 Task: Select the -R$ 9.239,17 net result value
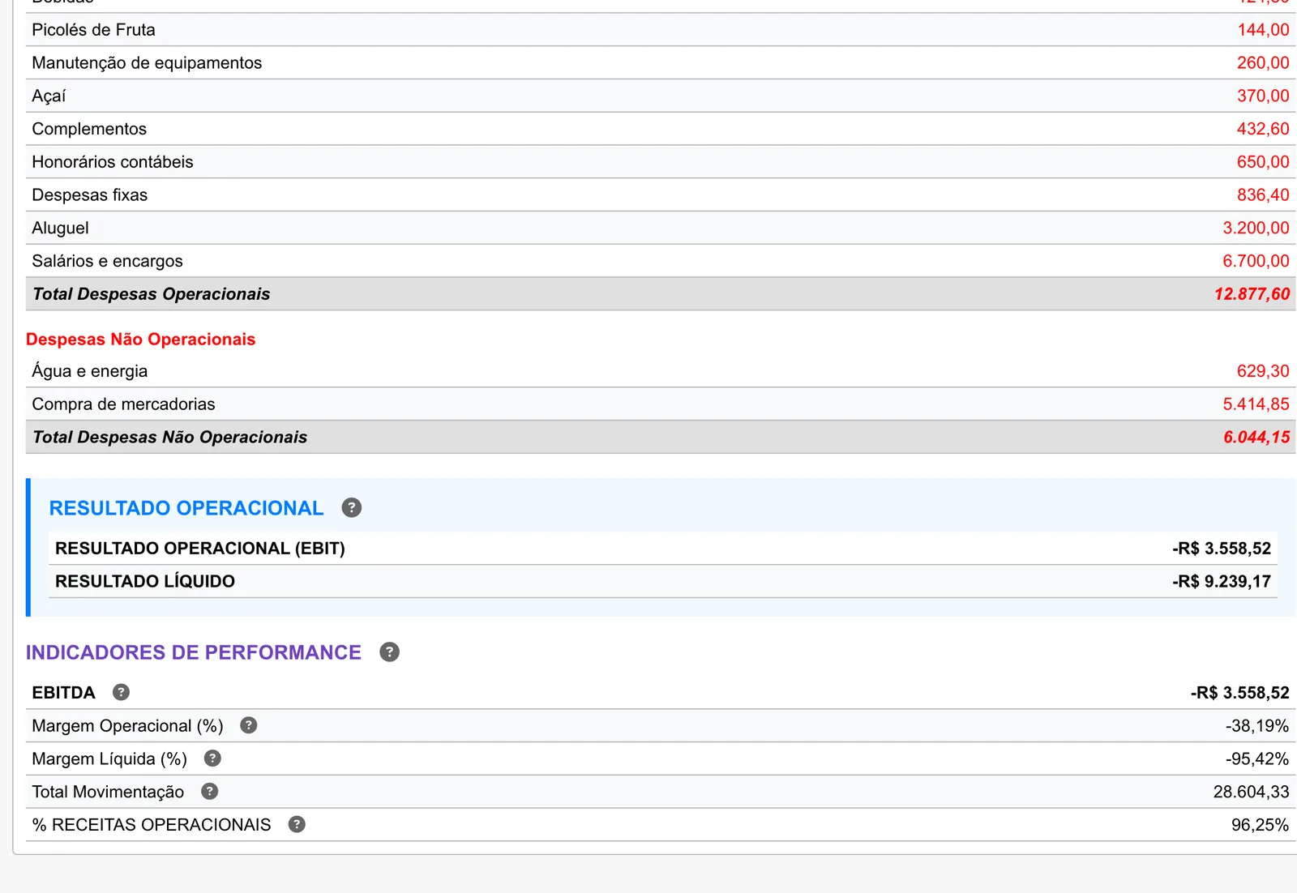pyautogui.click(x=1222, y=582)
